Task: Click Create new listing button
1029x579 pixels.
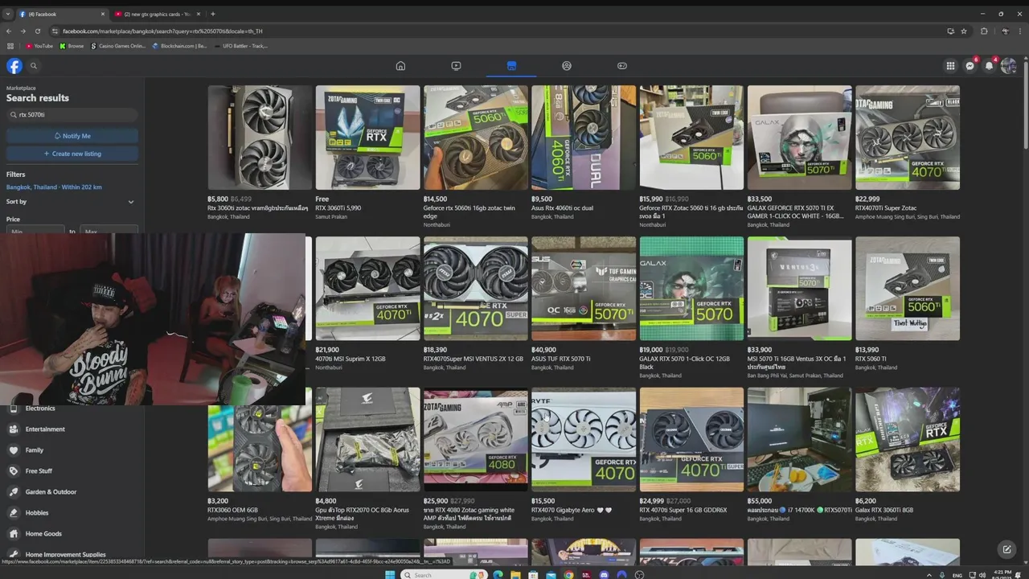Action: click(72, 154)
